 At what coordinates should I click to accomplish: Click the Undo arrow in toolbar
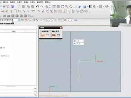(x=37, y=6)
